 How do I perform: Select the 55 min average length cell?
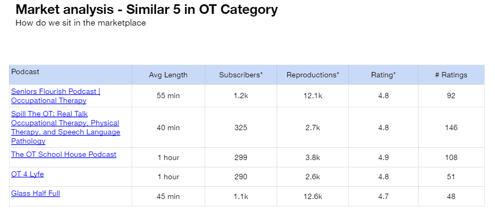168,95
